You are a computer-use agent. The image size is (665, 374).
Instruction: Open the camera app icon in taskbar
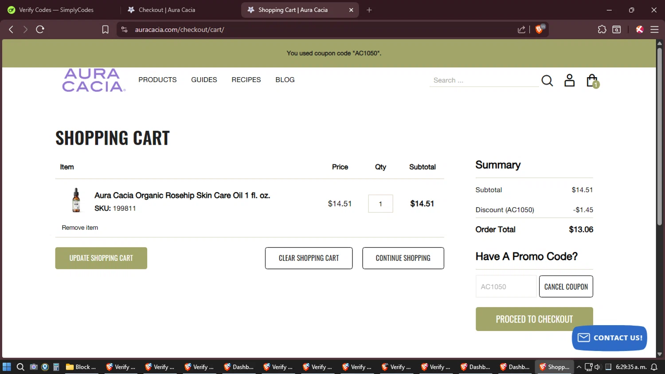coord(34,367)
